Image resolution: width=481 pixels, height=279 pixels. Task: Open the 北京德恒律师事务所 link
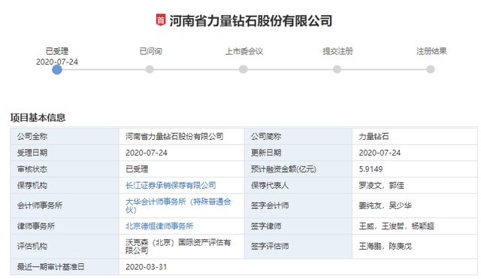tap(159, 226)
